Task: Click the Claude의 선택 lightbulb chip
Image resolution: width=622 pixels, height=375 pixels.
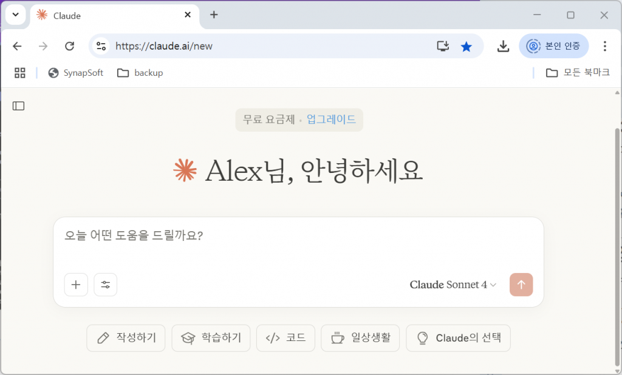Action: 458,338
